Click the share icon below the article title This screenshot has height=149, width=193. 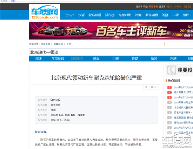click(146, 87)
